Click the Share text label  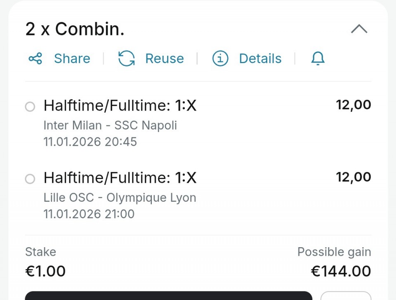tap(72, 59)
